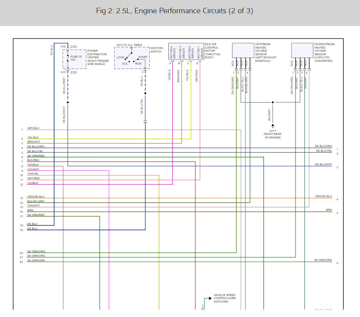Click the ground symbol above G117
This screenshot has width=360, height=317.
coord(273,126)
